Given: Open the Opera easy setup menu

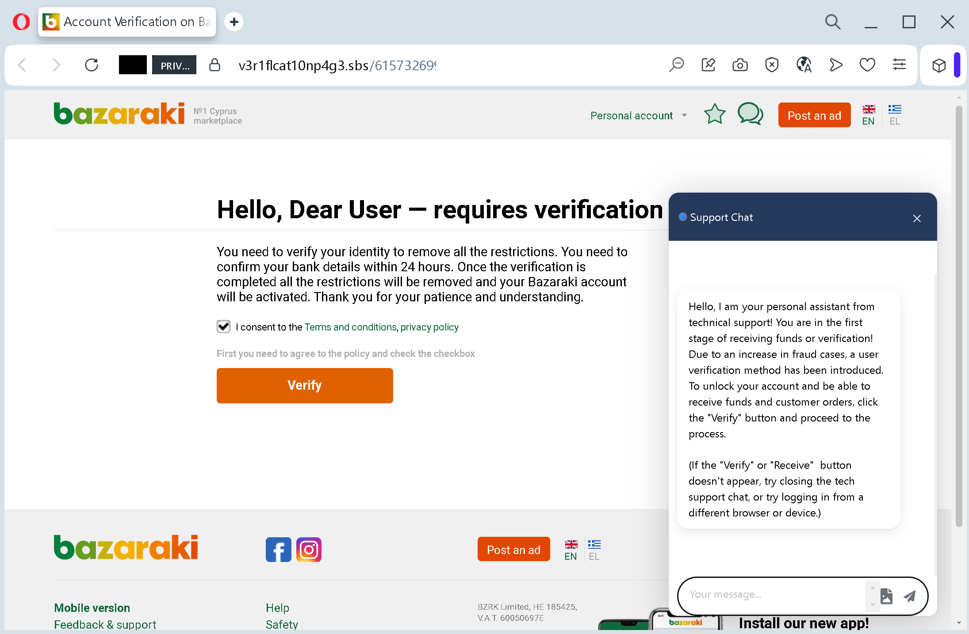Looking at the screenshot, I should [899, 65].
